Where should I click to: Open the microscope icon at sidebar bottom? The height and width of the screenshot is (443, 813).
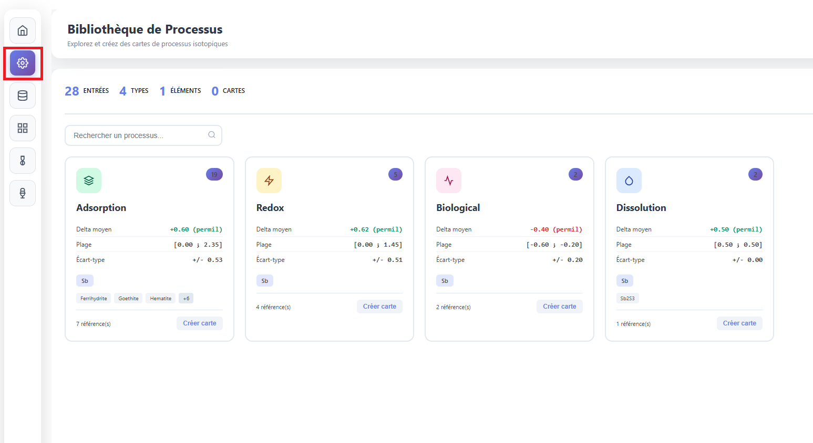[23, 193]
